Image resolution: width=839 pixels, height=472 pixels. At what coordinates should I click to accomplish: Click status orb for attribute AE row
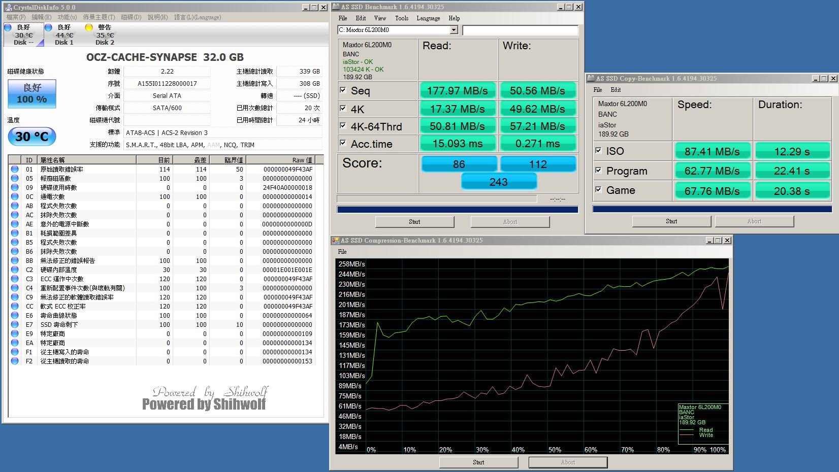15,224
